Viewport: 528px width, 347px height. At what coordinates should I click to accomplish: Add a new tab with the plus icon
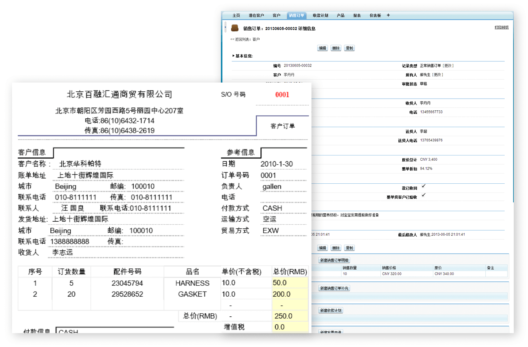[x=388, y=15]
